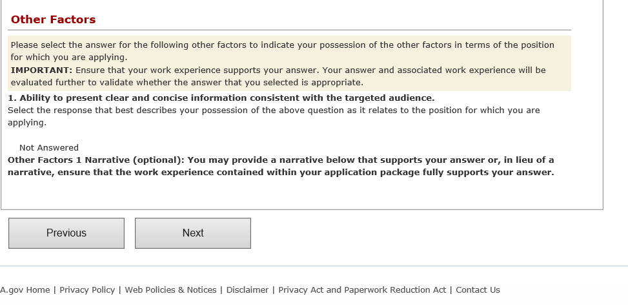Click the 'for which you are applying' instruction line
The width and height of the screenshot is (628, 305).
point(68,58)
